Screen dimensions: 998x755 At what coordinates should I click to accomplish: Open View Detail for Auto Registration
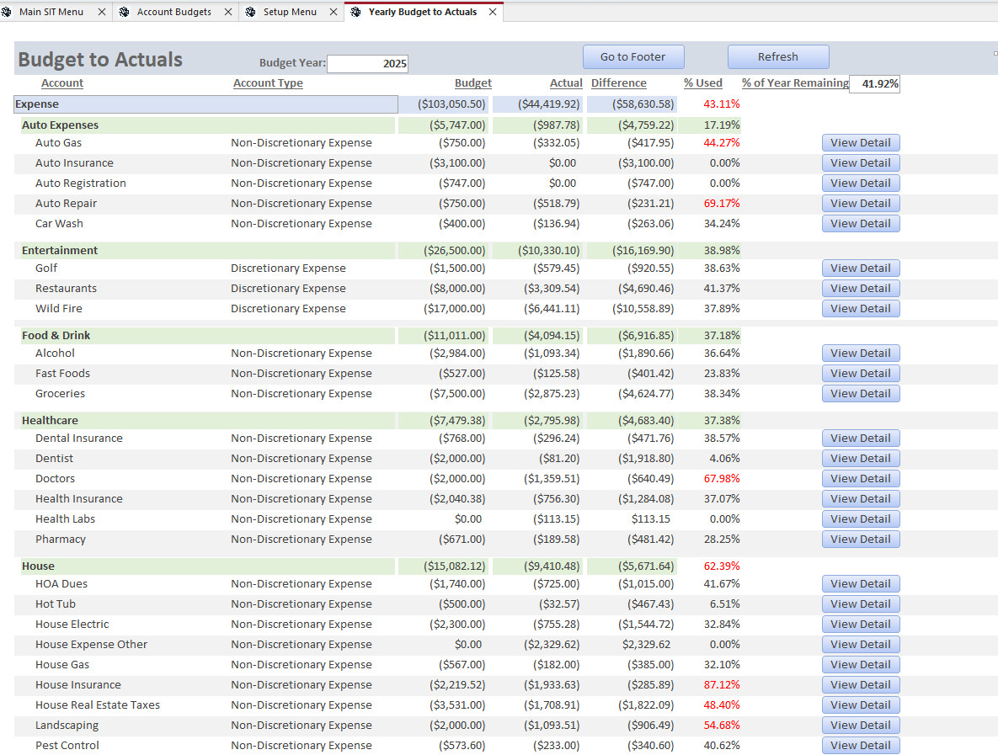tap(861, 183)
